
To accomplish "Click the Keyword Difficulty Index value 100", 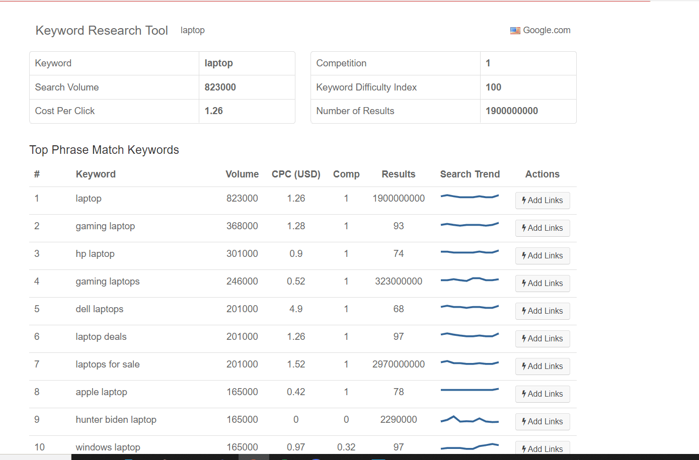I will click(493, 87).
